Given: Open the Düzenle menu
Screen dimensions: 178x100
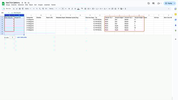Looking at the screenshot, I should click(x=14, y=5).
